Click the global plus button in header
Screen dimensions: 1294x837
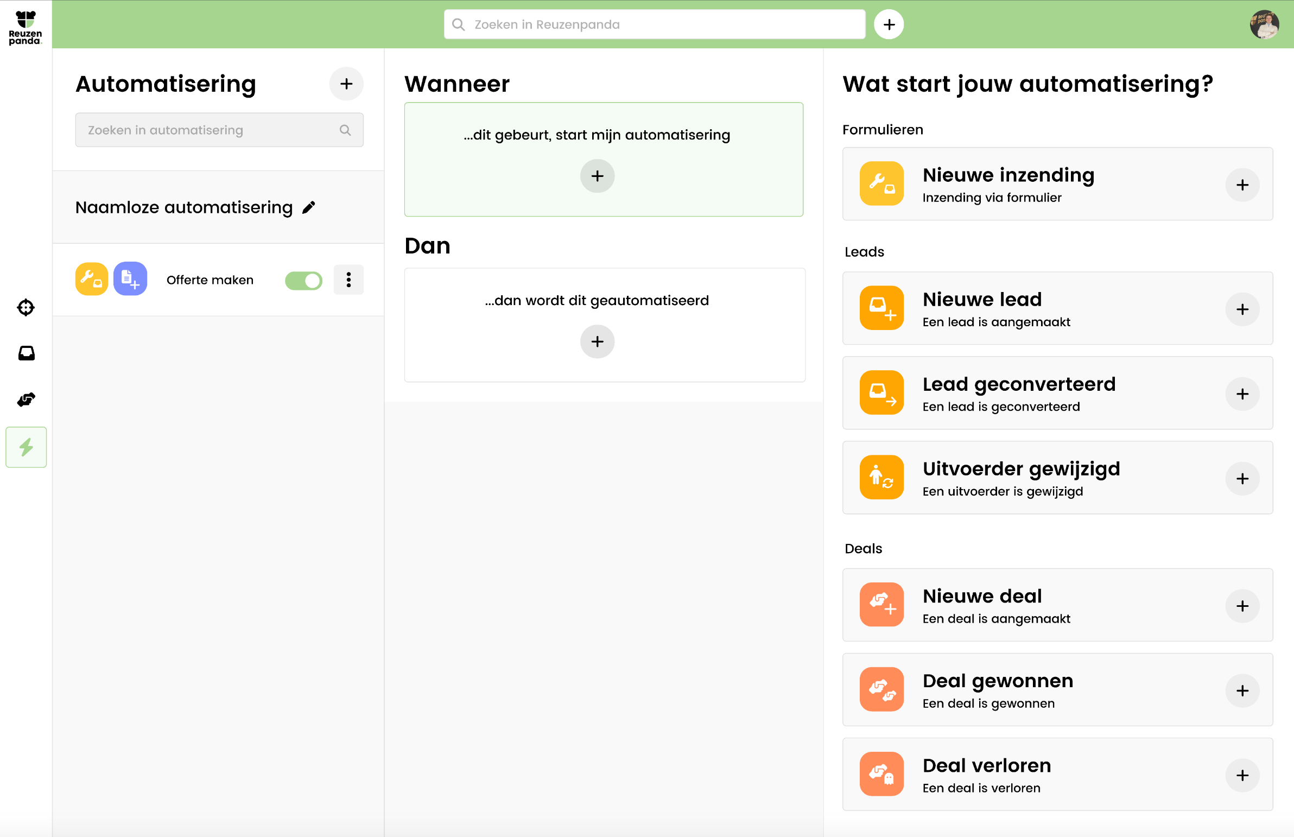point(889,24)
